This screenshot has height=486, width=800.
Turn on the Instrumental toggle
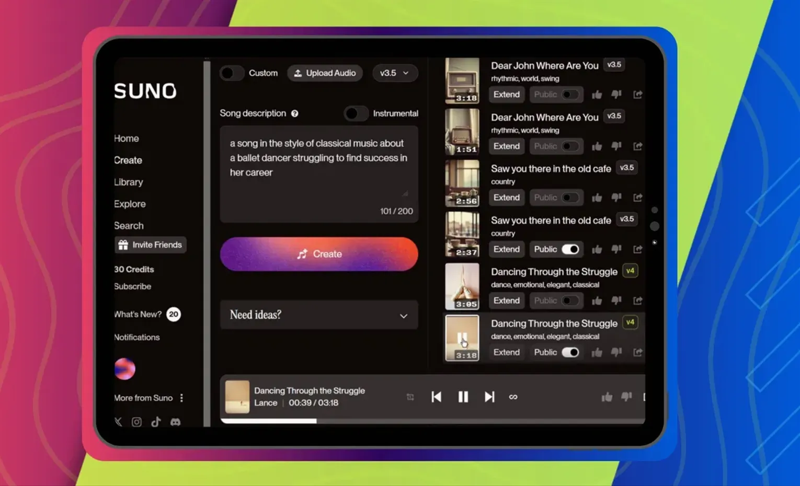356,113
